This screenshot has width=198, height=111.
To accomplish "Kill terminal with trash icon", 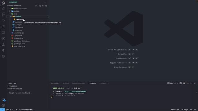I will (x=184, y=83).
